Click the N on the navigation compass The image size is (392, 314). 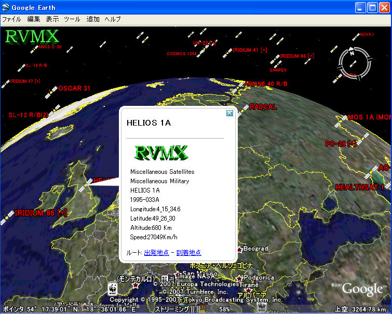pos(352,52)
